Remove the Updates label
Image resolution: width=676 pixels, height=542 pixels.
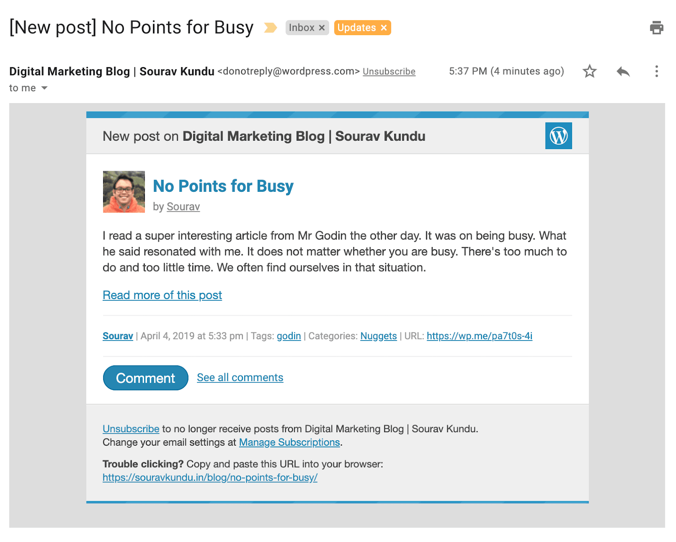coord(384,28)
